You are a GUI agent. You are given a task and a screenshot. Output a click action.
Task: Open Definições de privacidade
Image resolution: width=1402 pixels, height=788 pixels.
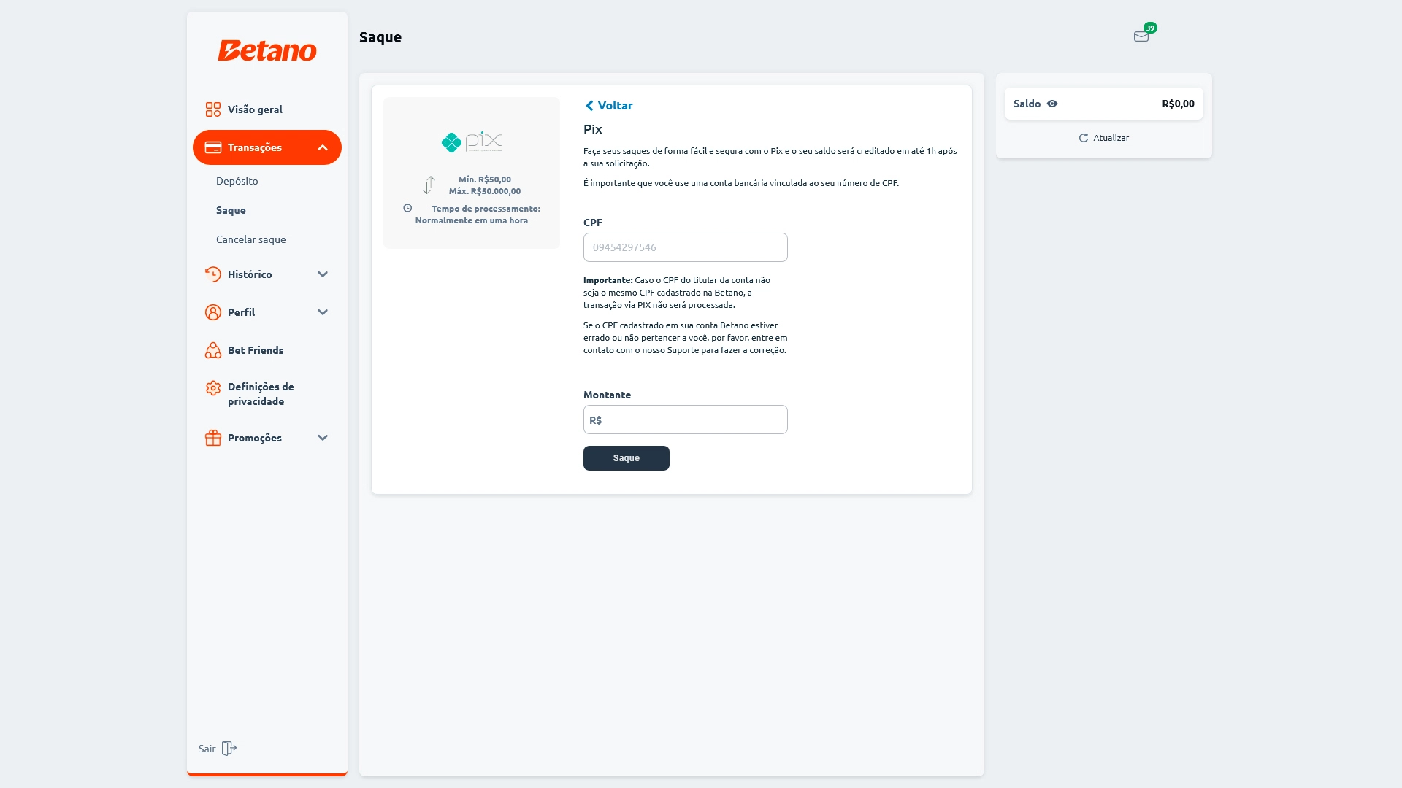click(267, 394)
